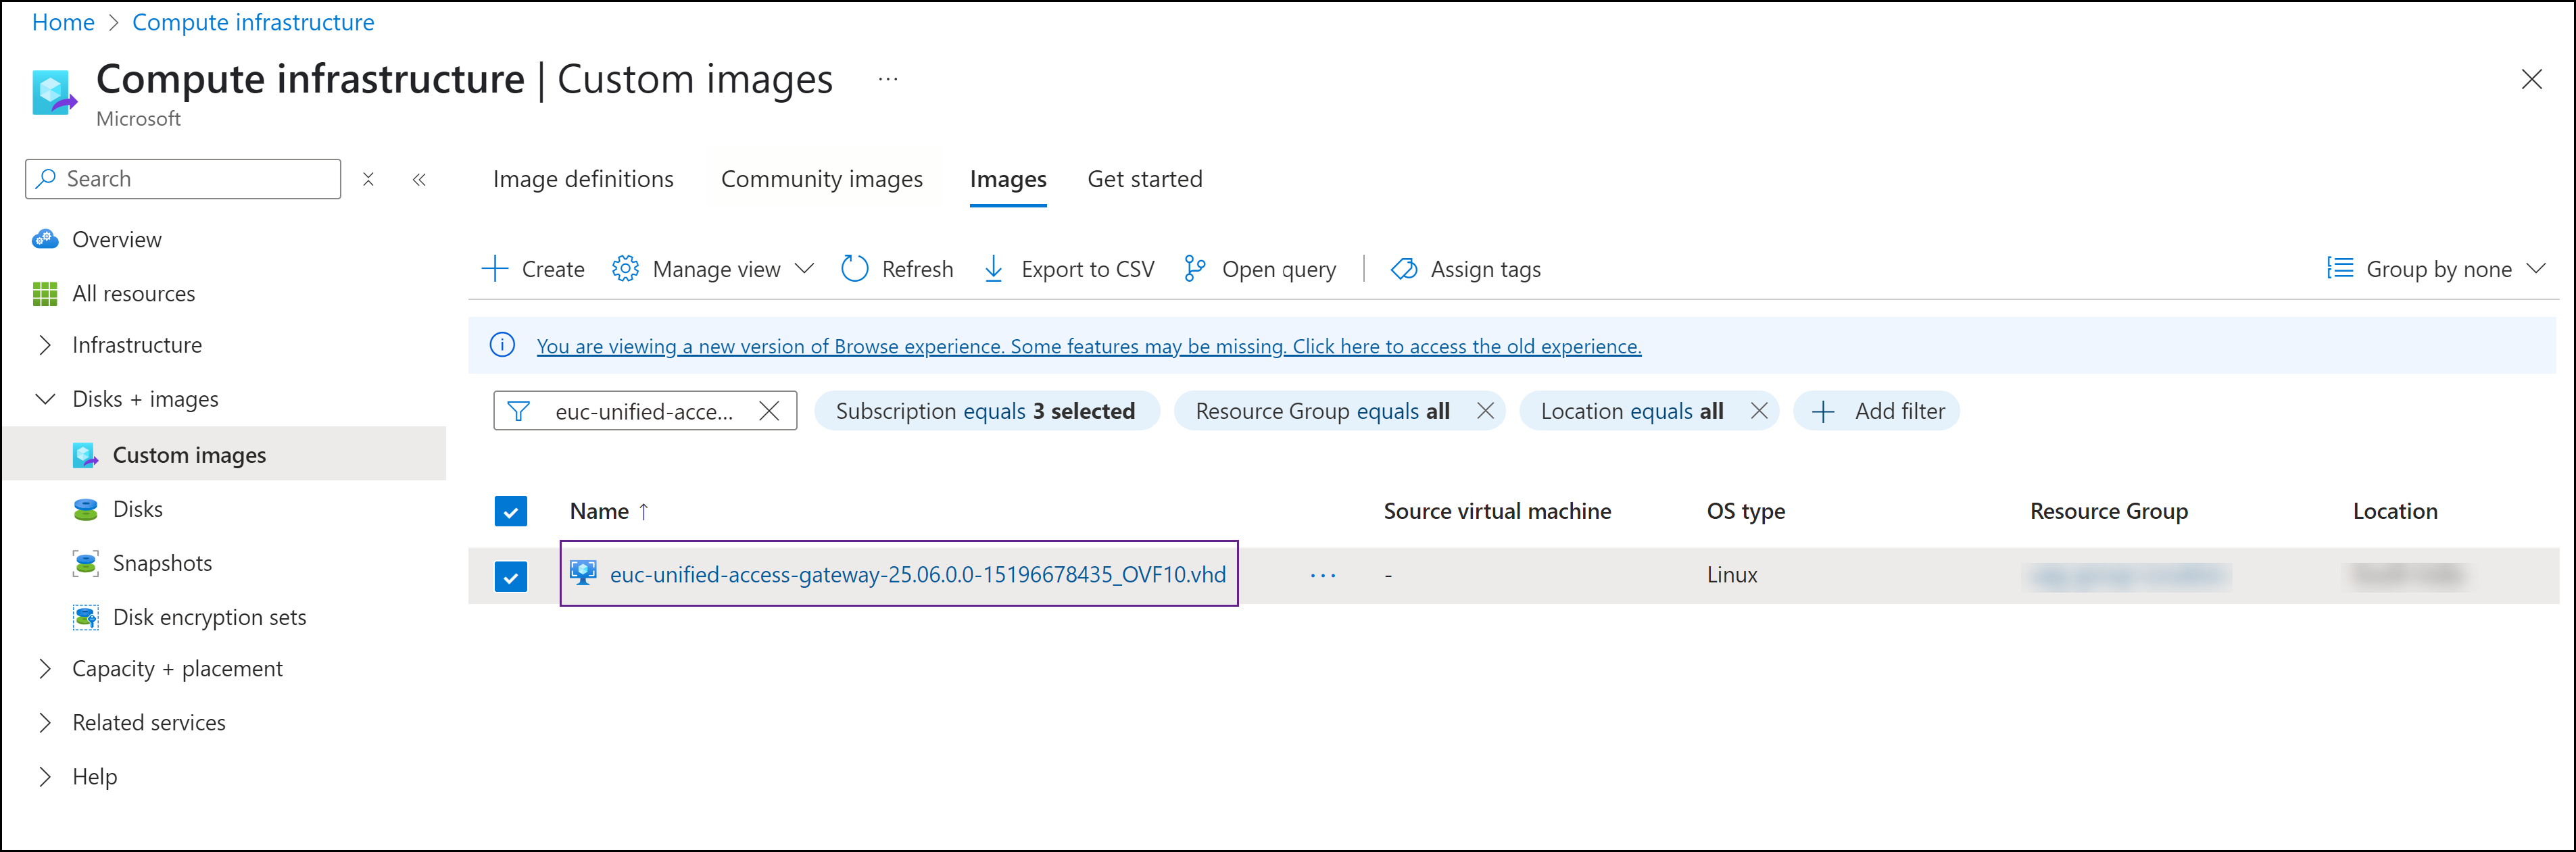2576x852 pixels.
Task: Expand Related services section
Action: (x=45, y=722)
